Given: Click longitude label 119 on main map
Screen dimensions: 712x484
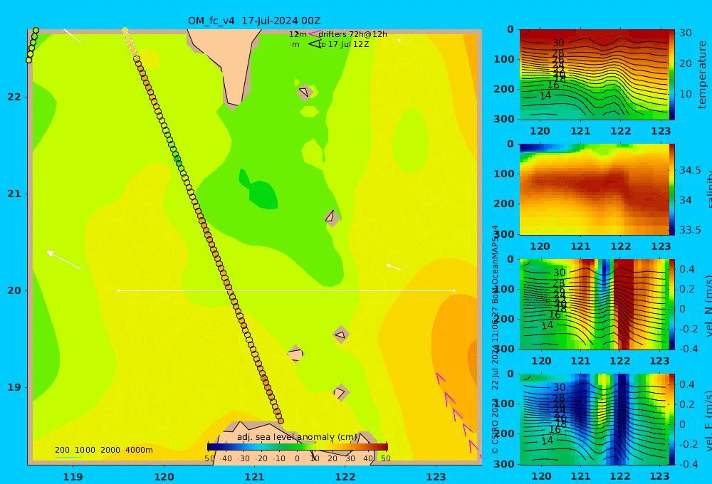Looking at the screenshot, I should tap(73, 477).
